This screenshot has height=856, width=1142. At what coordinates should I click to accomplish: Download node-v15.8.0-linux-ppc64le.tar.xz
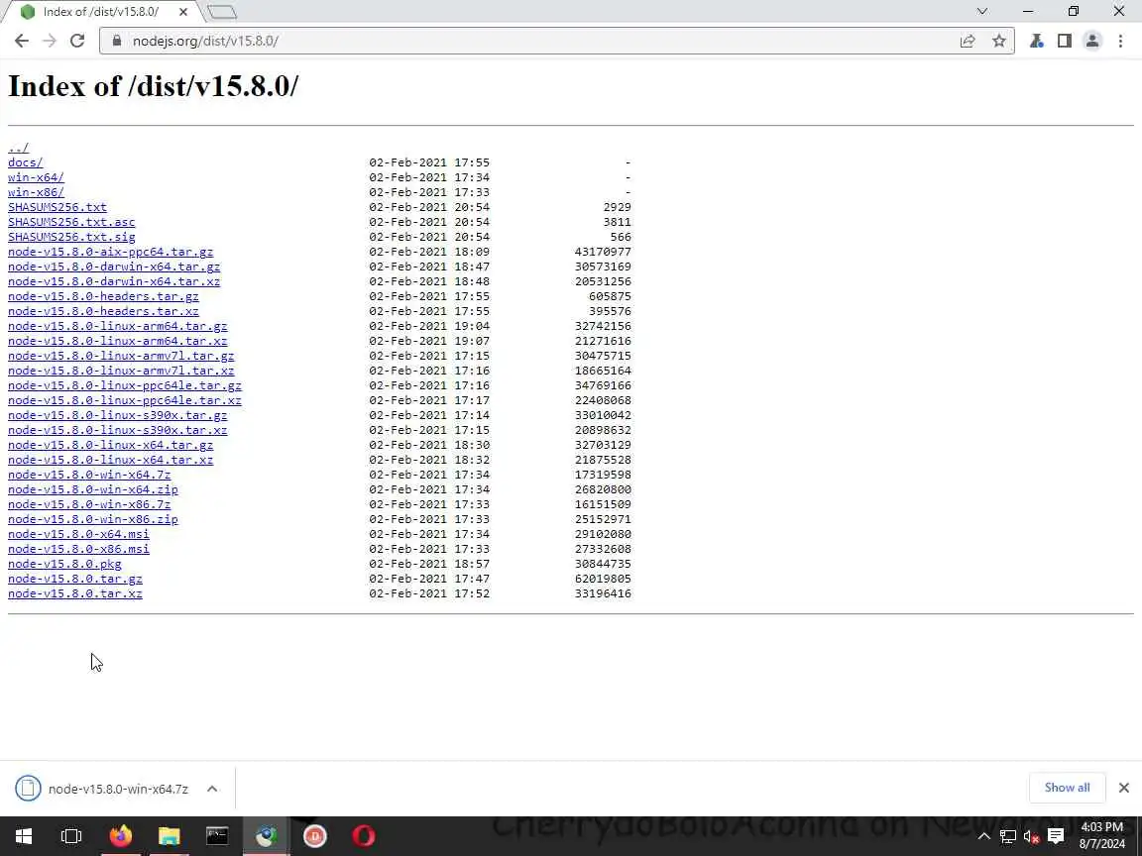click(x=125, y=400)
